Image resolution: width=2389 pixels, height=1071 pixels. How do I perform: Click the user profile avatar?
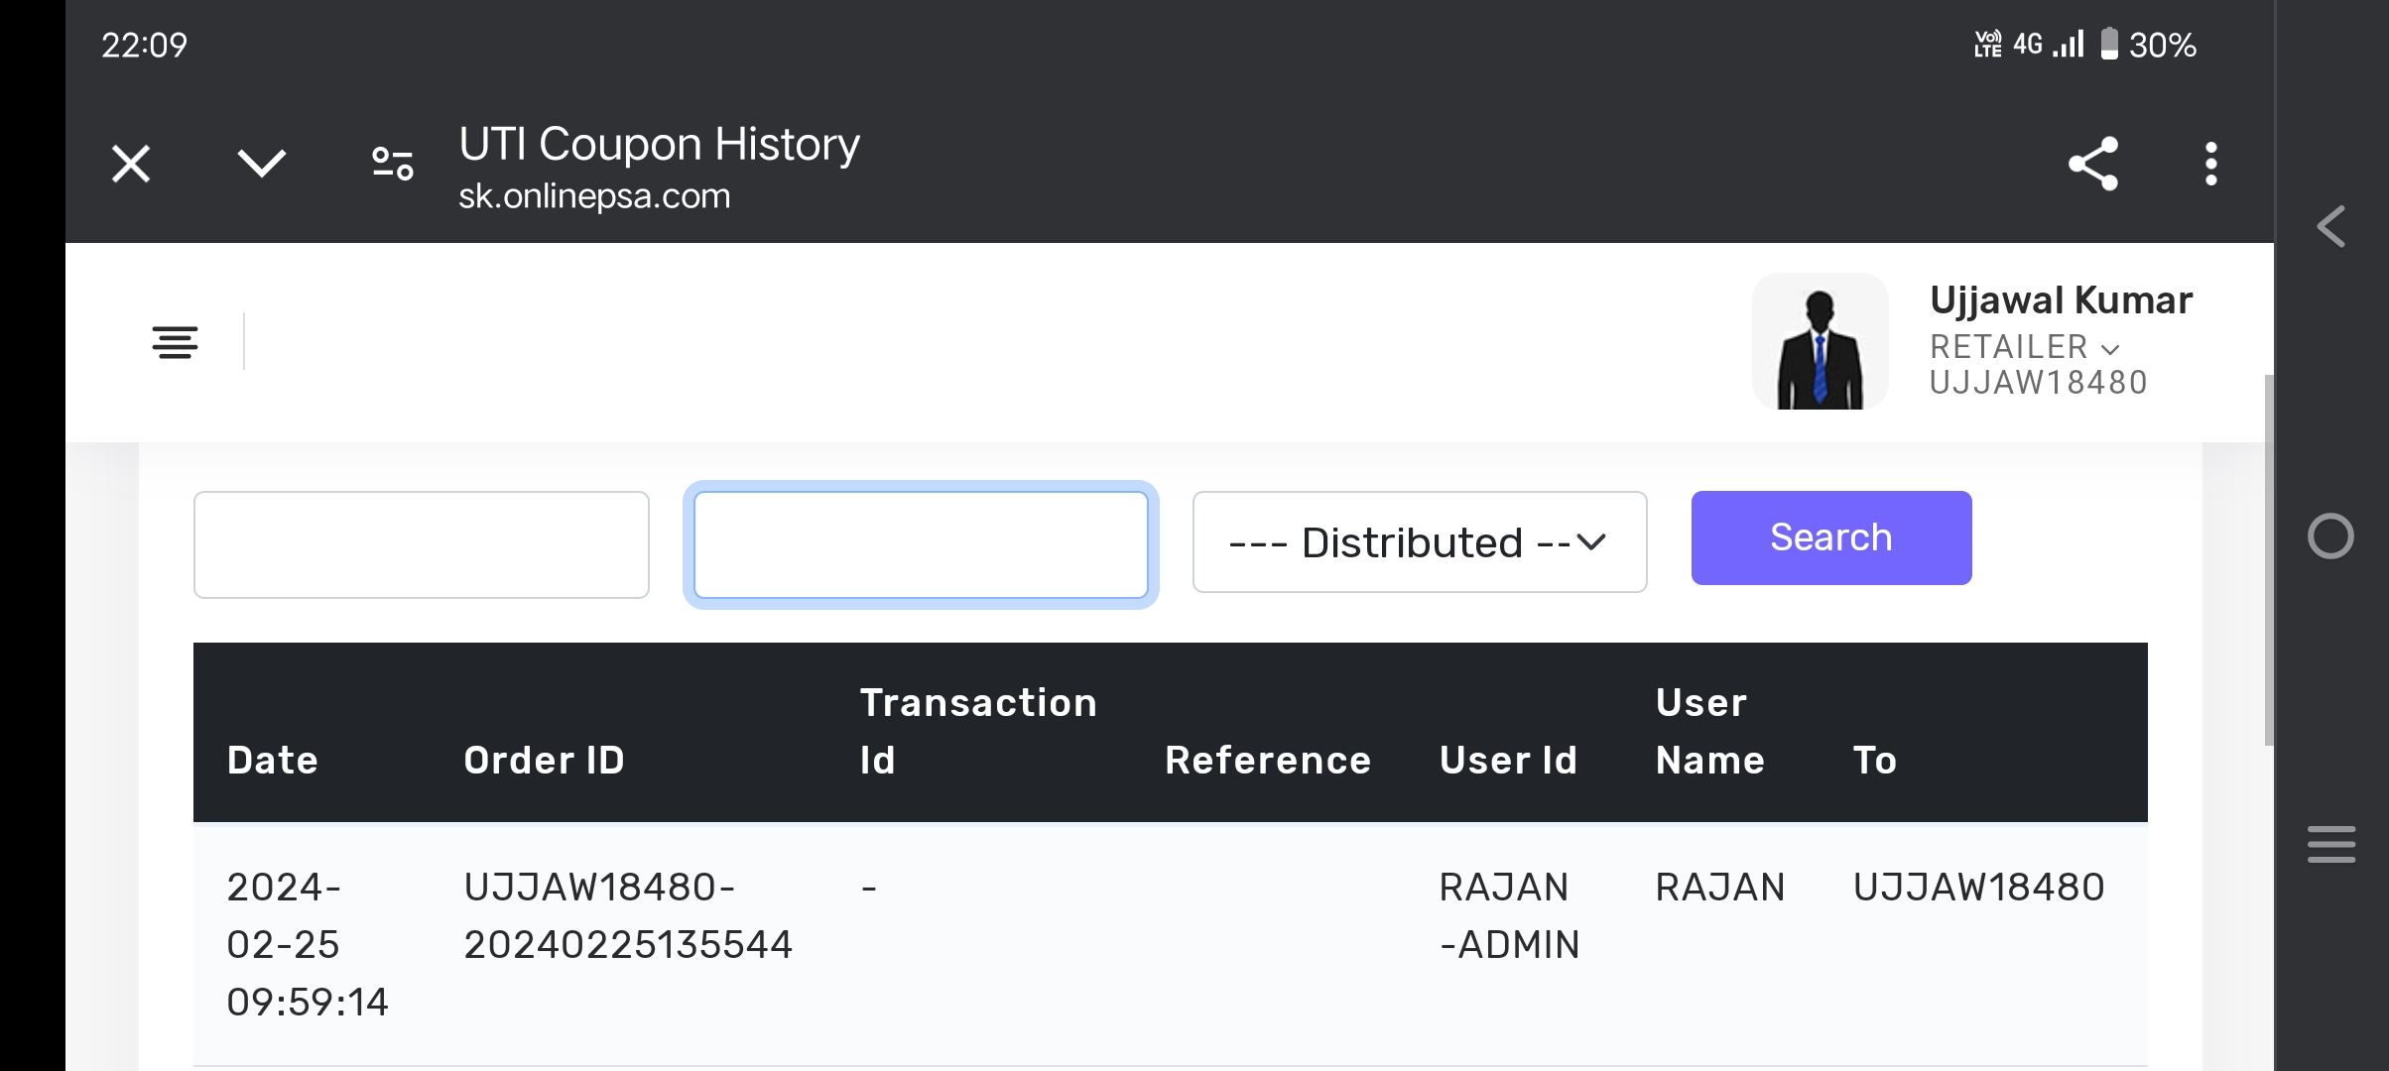(1820, 341)
